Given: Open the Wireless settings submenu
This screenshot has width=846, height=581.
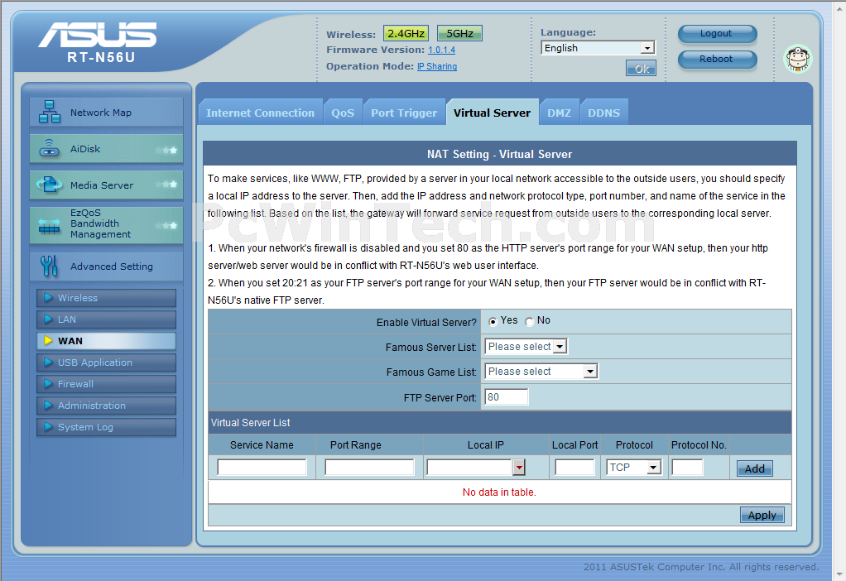Looking at the screenshot, I should (x=106, y=298).
